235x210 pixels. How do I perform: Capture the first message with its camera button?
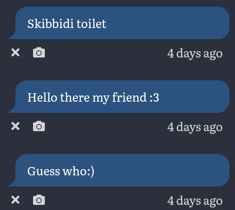pos(39,52)
